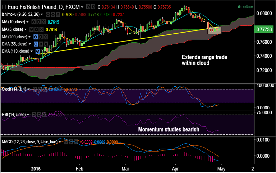Expand MACD (12, 26, close, 9) dropdown arrow
Image resolution: width=276 pixels, height=173 pixels.
pyautogui.click(x=60, y=142)
